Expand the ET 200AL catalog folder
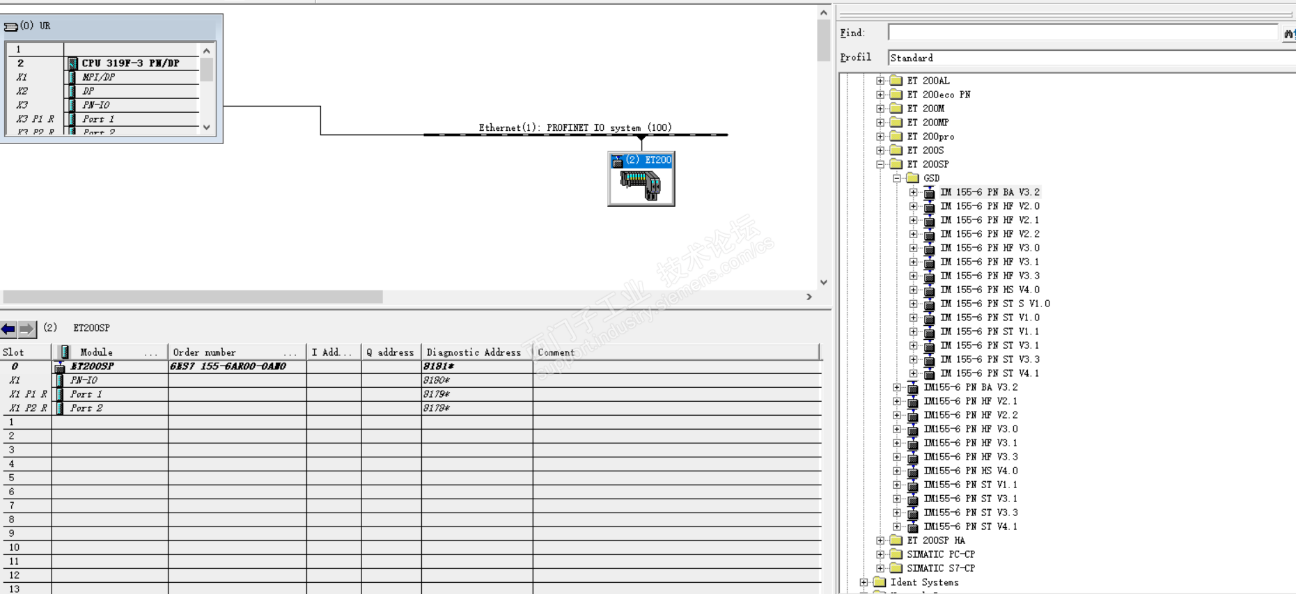The height and width of the screenshot is (594, 1296). pos(880,81)
